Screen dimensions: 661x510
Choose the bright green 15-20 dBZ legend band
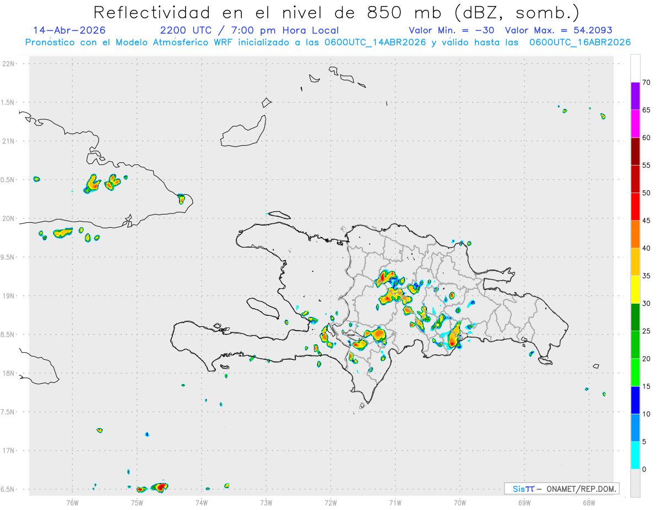click(x=635, y=372)
